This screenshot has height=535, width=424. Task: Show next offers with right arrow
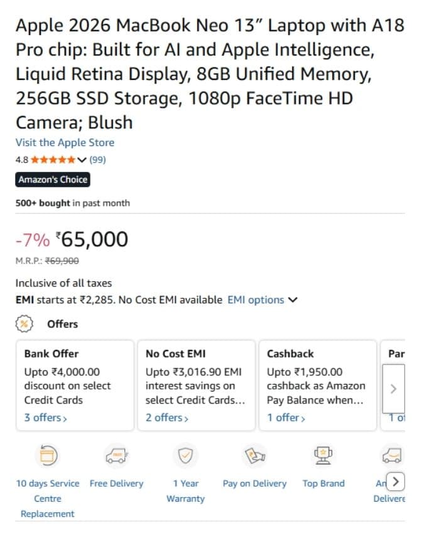pyautogui.click(x=393, y=388)
